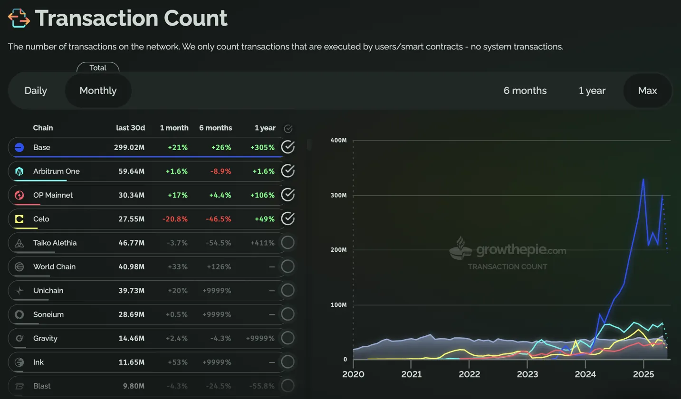Click the Base chain logo icon
Screen dimensions: 681x399
pyautogui.click(x=19, y=148)
